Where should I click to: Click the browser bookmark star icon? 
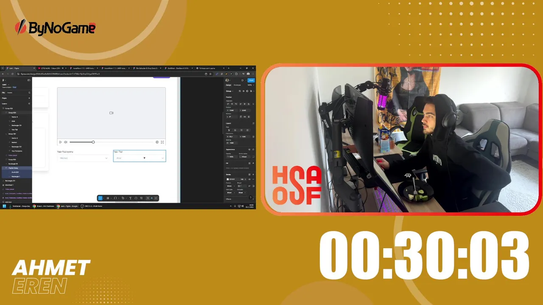click(x=210, y=74)
